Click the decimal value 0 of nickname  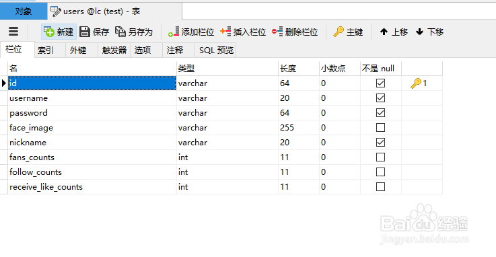pyautogui.click(x=340, y=143)
